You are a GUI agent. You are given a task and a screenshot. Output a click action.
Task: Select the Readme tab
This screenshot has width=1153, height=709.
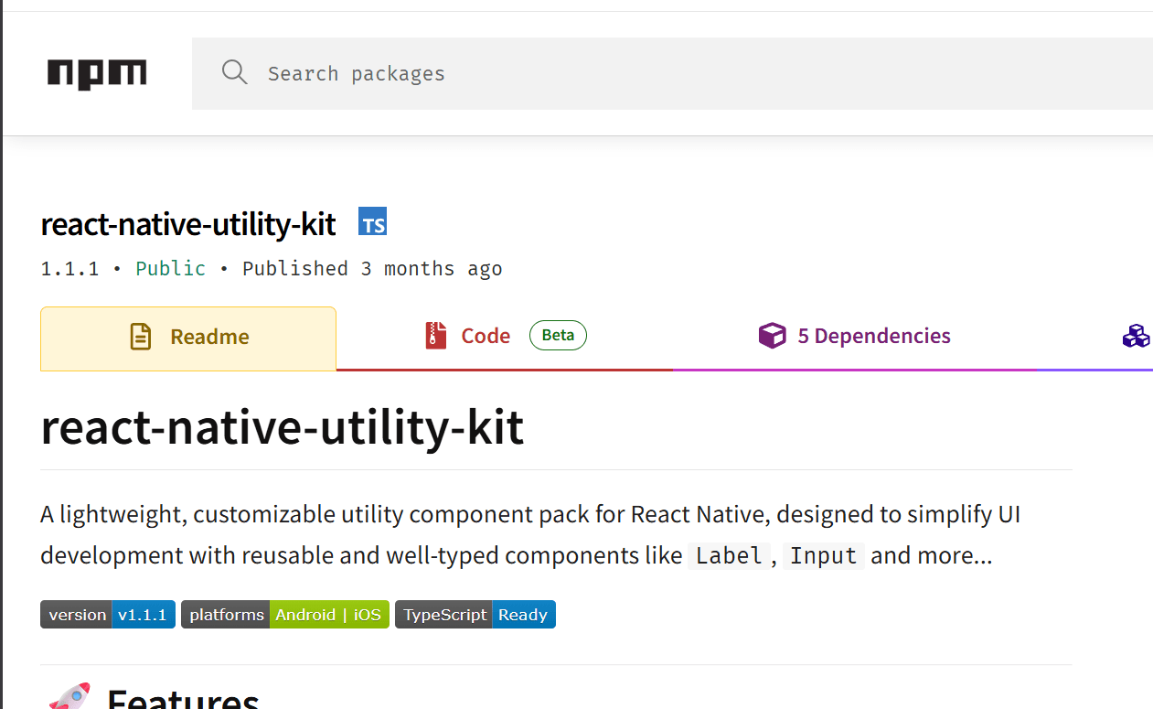(187, 336)
